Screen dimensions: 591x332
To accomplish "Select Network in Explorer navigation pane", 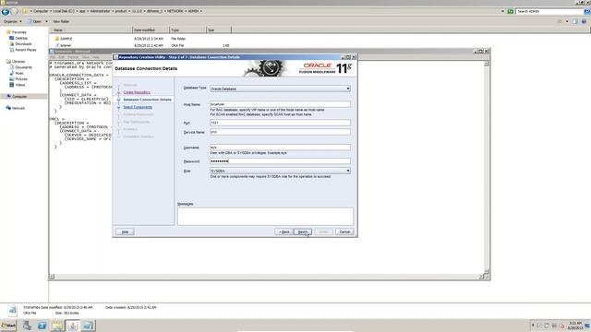I will [18, 108].
